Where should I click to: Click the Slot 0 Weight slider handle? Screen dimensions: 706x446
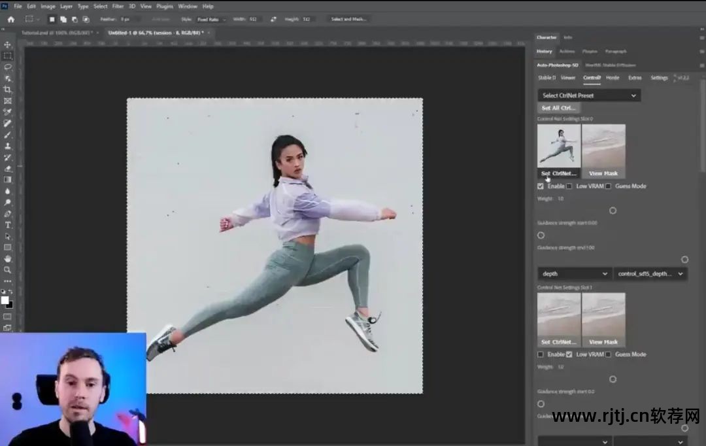613,211
